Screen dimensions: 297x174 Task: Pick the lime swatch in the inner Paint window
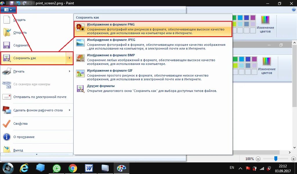click(x=235, y=66)
